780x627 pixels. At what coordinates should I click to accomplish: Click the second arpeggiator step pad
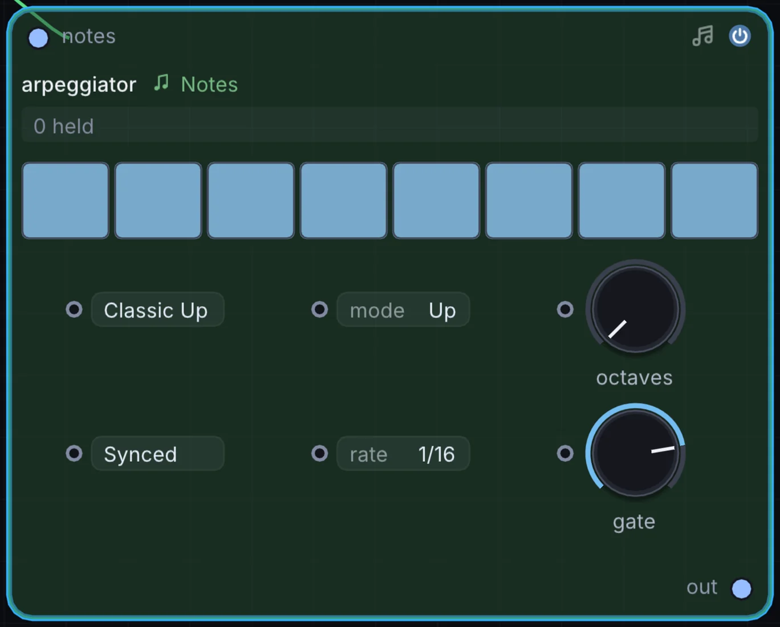click(158, 201)
